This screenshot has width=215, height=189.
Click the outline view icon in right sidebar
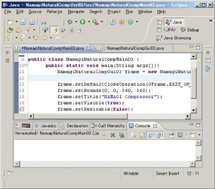tap(208, 68)
